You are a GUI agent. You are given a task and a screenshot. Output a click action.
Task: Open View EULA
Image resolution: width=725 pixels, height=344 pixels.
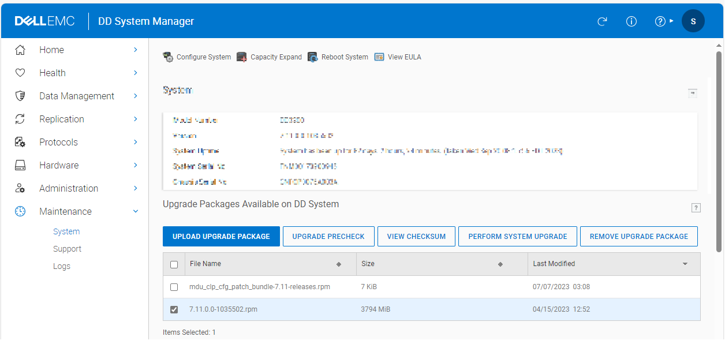click(380, 57)
